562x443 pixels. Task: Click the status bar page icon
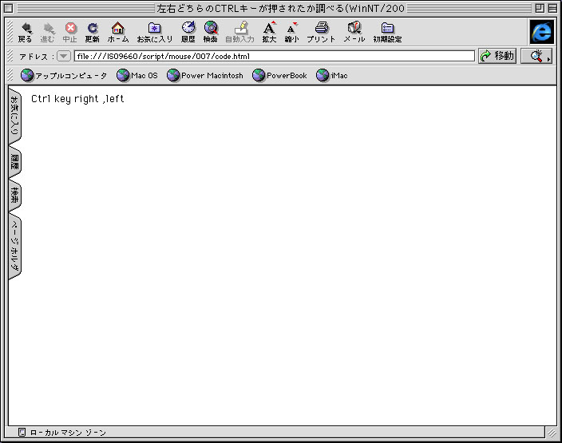22,433
